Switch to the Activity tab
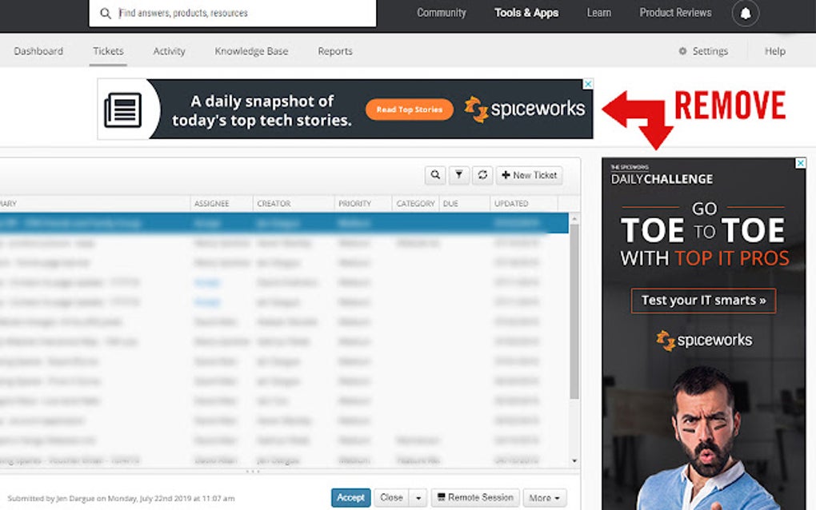The image size is (816, 510). point(169,50)
